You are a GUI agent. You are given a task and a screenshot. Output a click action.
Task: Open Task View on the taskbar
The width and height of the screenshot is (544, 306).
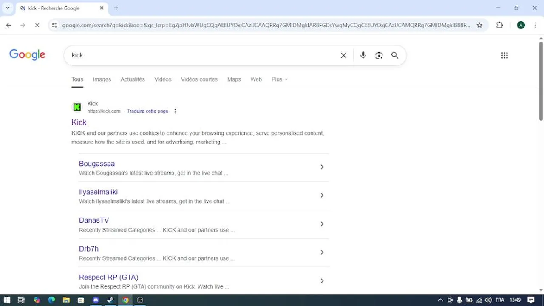click(x=21, y=300)
